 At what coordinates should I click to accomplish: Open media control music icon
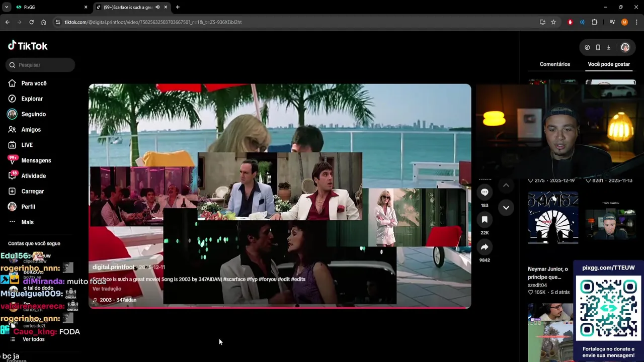pyautogui.click(x=612, y=22)
